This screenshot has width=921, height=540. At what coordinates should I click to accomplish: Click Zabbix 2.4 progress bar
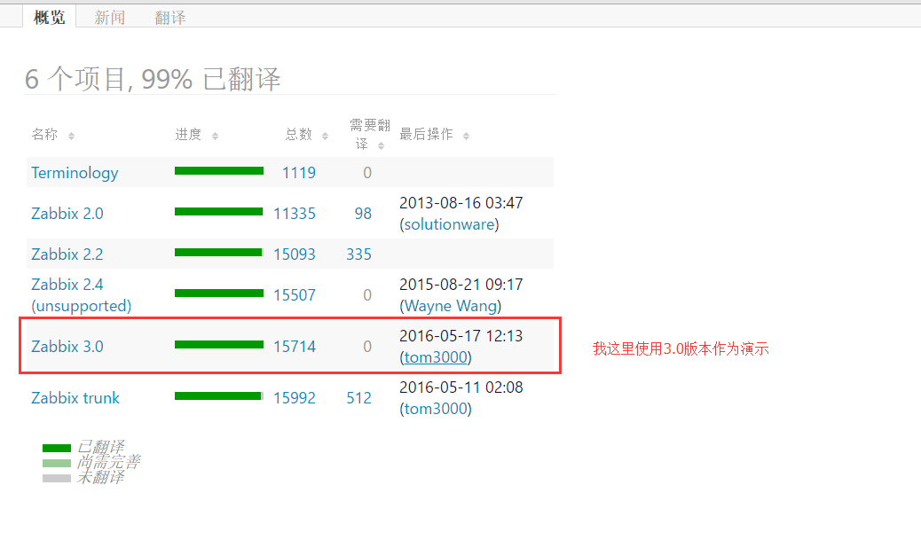pos(219,293)
